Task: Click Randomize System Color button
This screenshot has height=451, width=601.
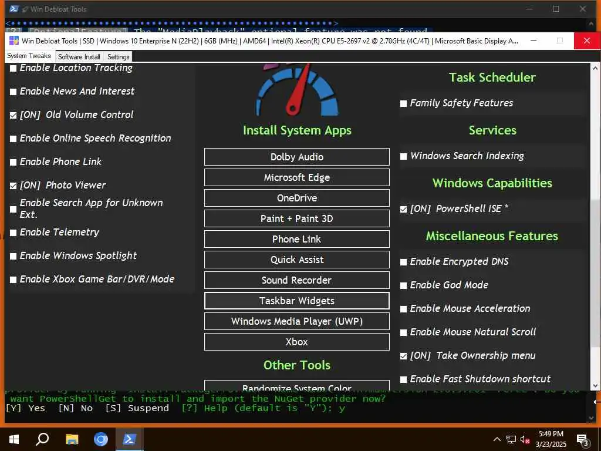Action: tap(296, 385)
